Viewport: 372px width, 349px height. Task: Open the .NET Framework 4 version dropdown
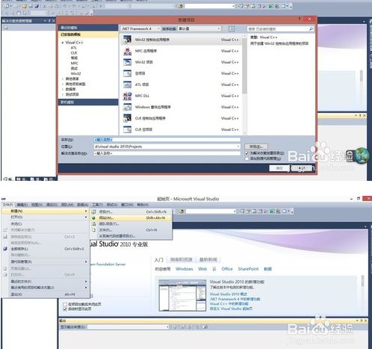pyautogui.click(x=140, y=28)
